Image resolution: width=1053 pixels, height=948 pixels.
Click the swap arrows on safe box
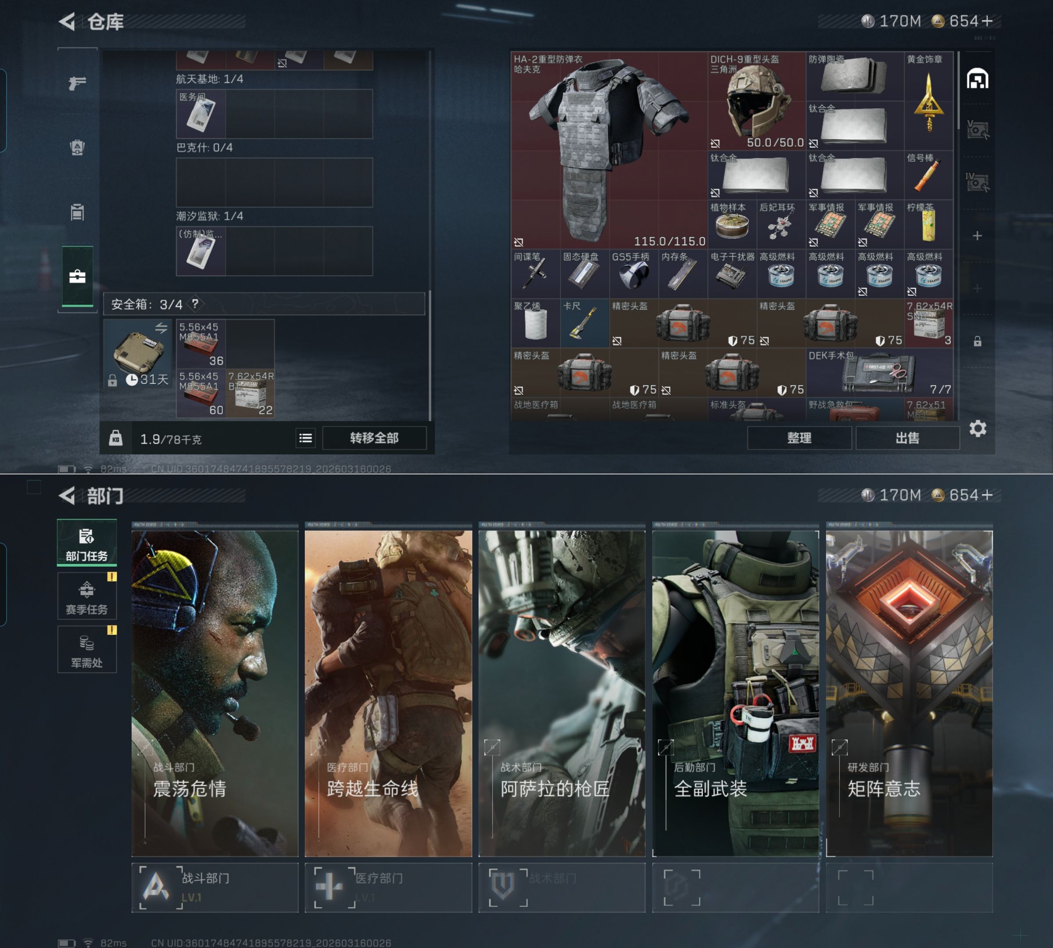(161, 328)
